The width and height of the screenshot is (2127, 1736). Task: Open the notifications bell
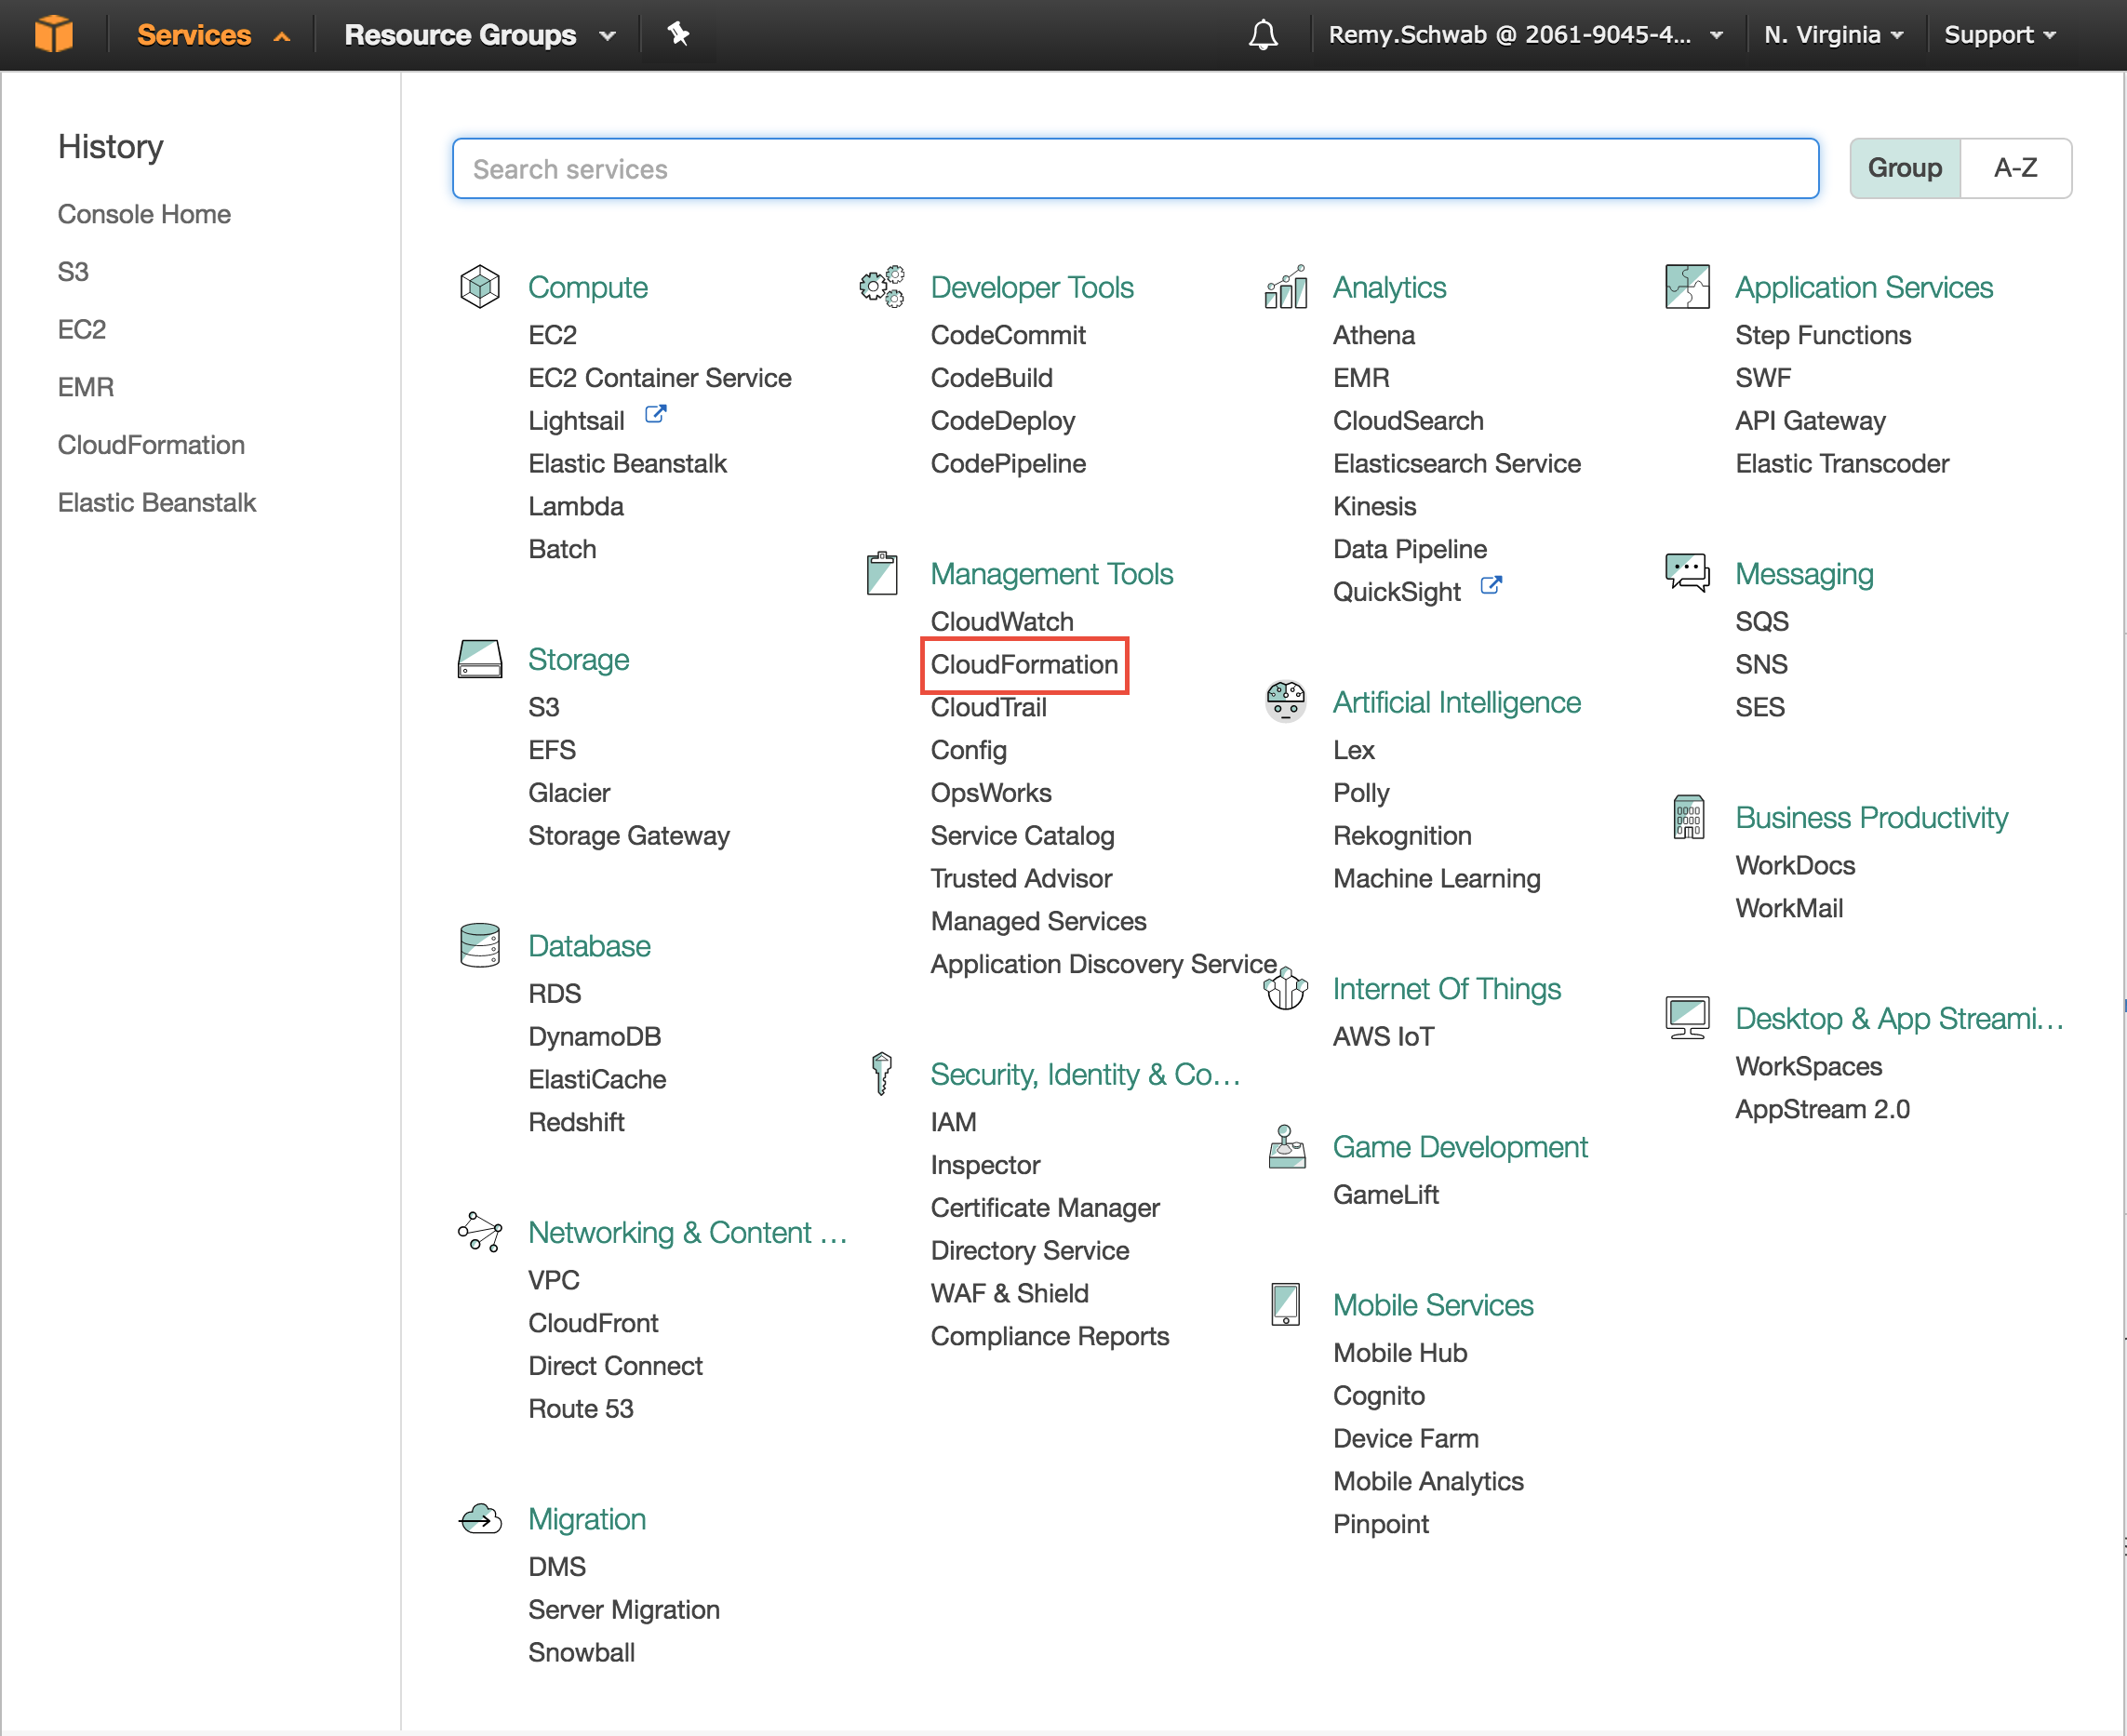click(1263, 35)
